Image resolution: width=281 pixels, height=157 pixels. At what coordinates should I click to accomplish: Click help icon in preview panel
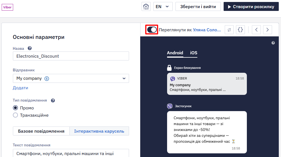[x=273, y=43]
